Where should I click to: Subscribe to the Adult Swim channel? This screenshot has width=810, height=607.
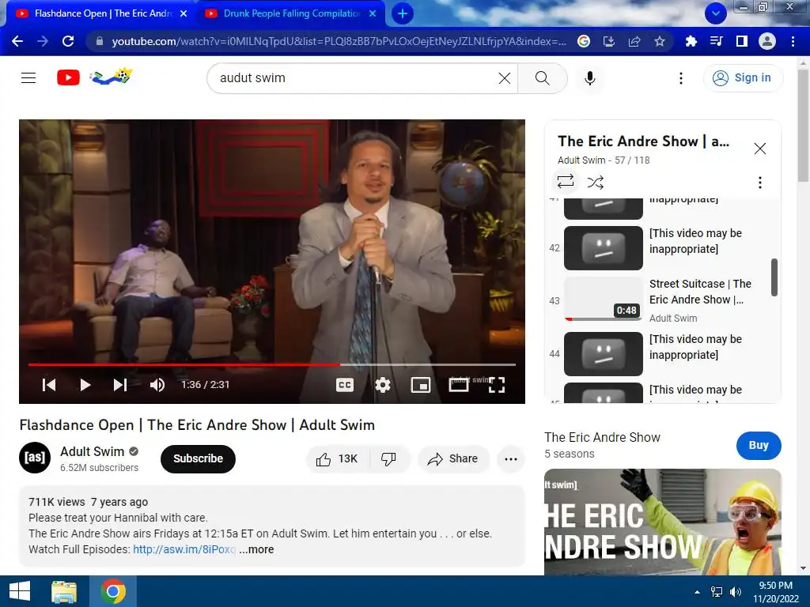[x=198, y=458]
